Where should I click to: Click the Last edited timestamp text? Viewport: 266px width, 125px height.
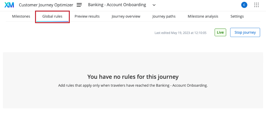(181, 33)
